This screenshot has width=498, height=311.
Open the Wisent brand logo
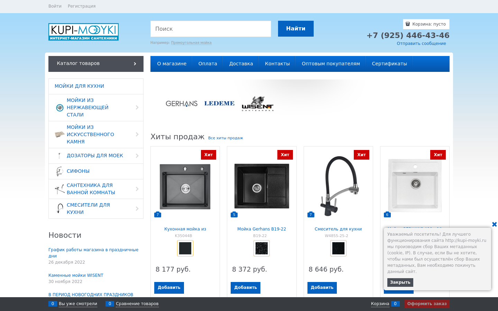pos(258,104)
